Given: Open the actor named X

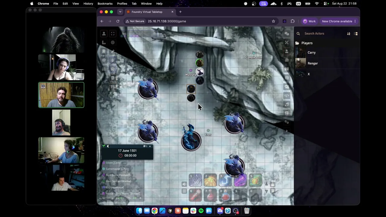Looking at the screenshot, I should (327, 74).
